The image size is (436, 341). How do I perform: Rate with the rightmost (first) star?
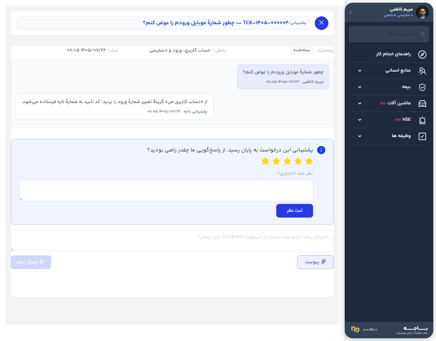[x=309, y=161]
